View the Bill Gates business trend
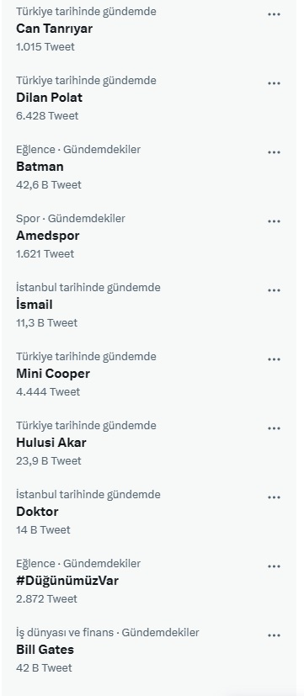Image resolution: width=304 pixels, height=696 pixels. (x=45, y=650)
